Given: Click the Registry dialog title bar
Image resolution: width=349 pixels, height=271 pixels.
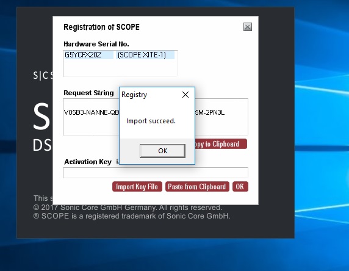Looking at the screenshot, I should (x=150, y=95).
